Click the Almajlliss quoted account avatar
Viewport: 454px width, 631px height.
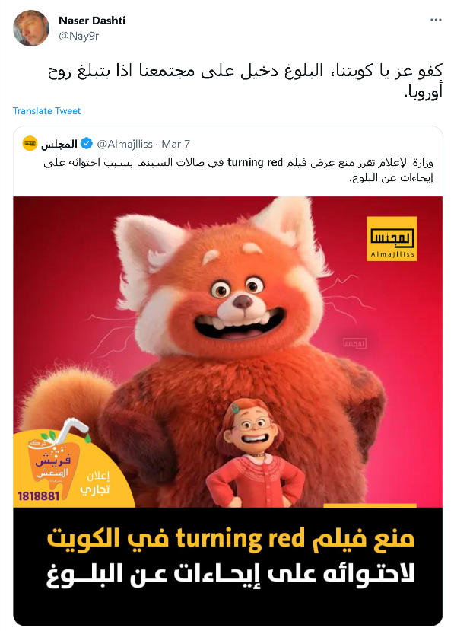[30, 143]
